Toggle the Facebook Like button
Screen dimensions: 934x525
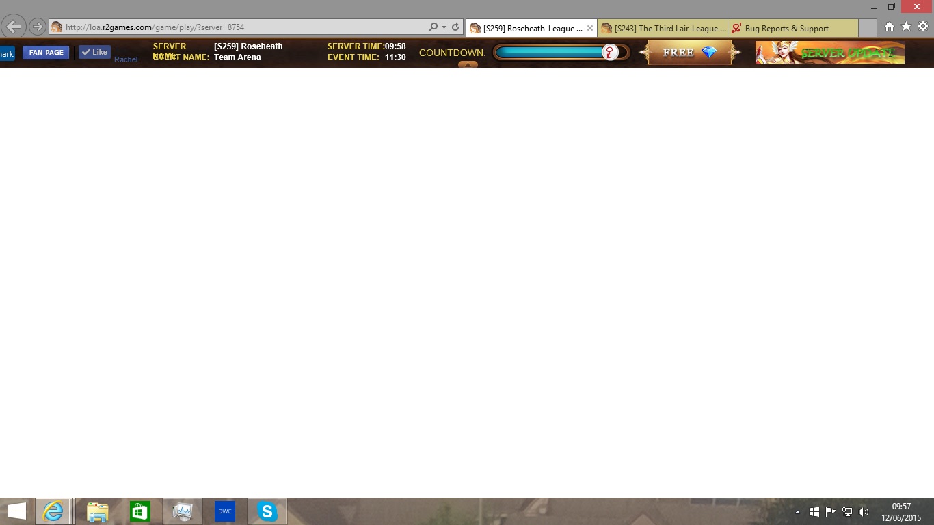94,52
